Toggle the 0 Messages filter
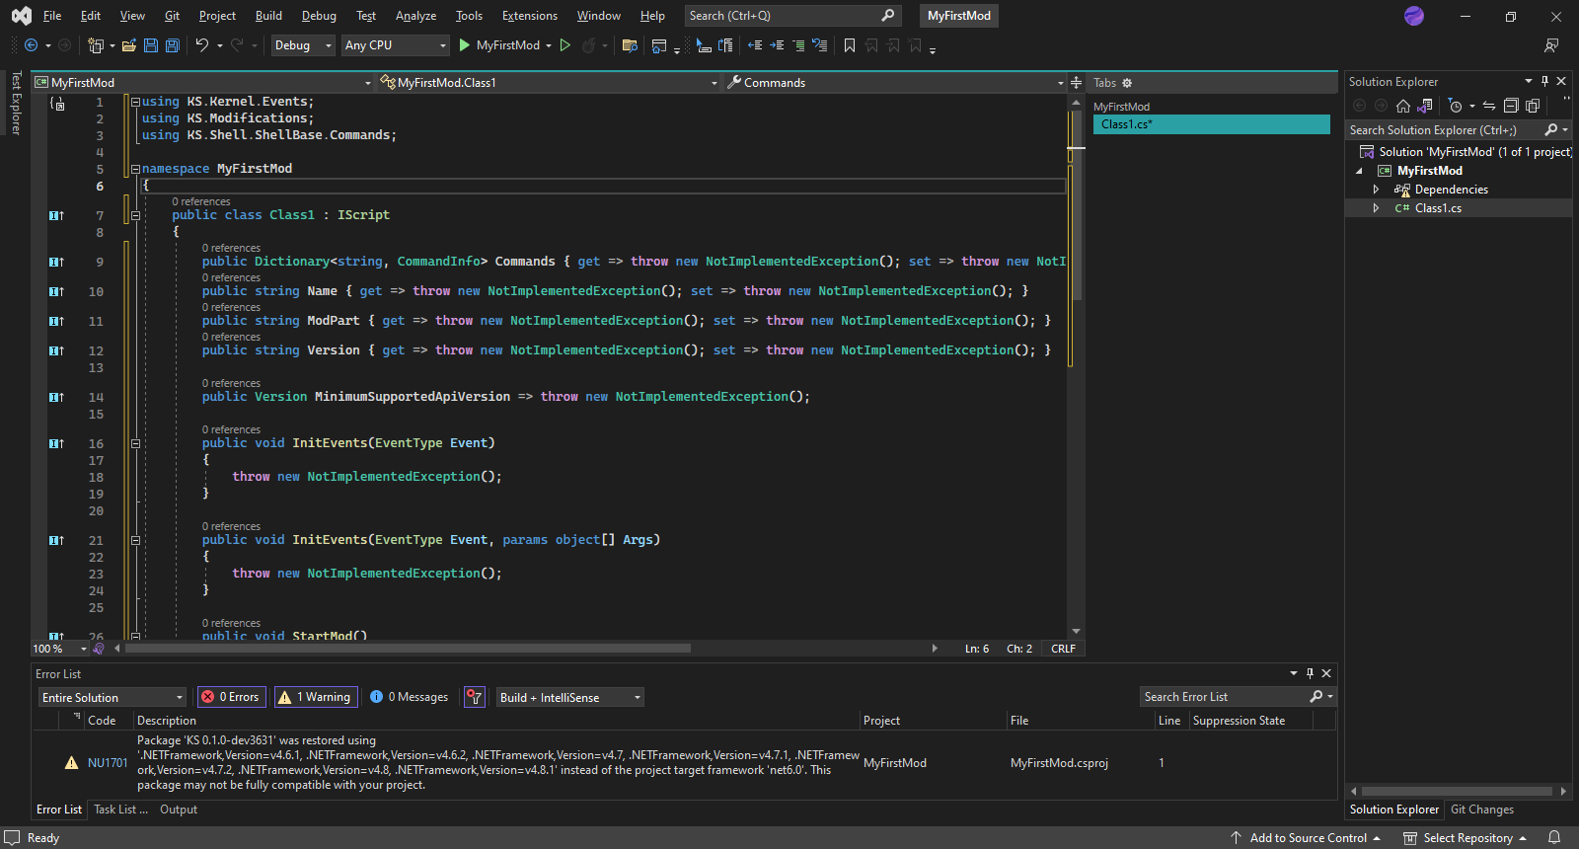 click(410, 697)
